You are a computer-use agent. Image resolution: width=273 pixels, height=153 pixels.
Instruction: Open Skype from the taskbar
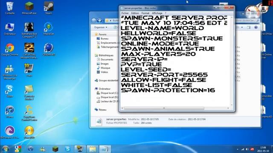(x=67, y=149)
